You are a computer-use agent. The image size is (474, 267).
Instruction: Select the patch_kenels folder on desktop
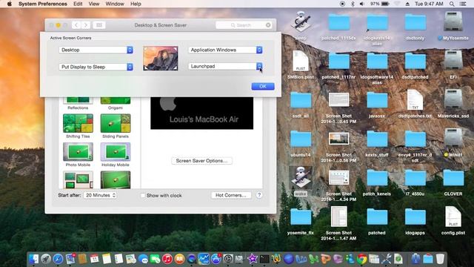tap(377, 182)
